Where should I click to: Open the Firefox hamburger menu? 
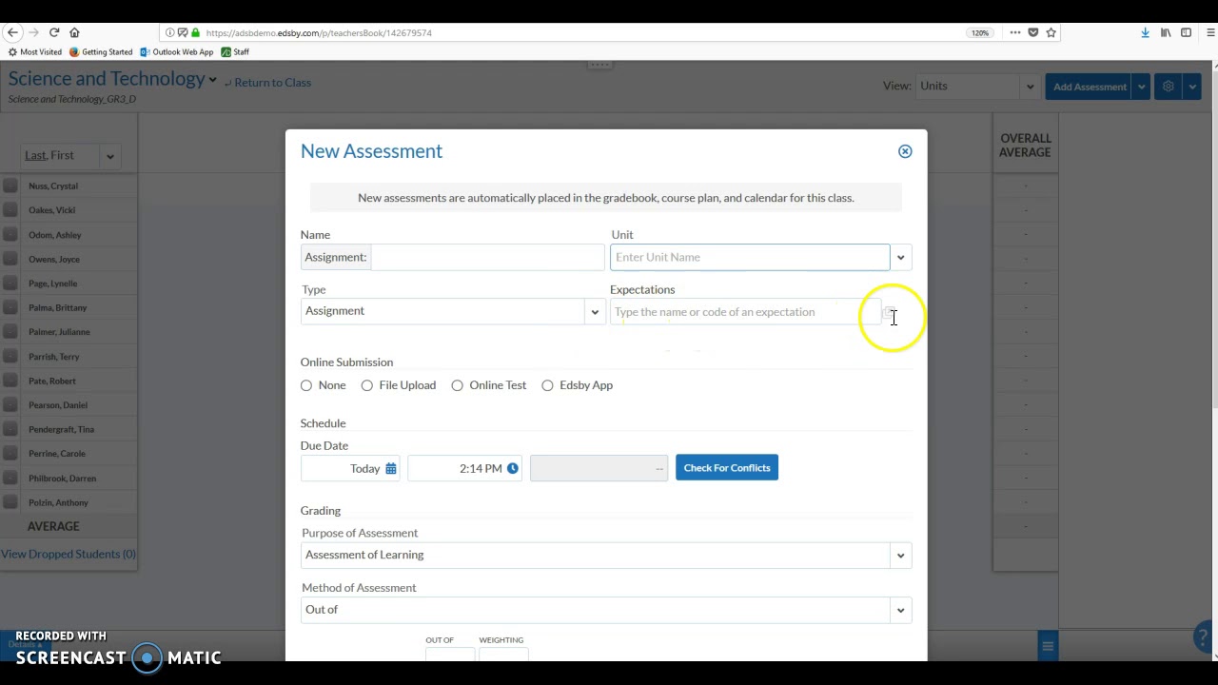tap(1210, 32)
